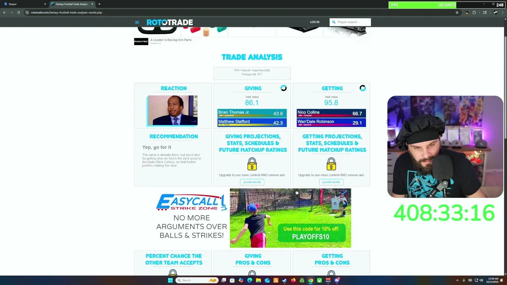Select Matthew Stafford player bar
507x285 pixels.
252,123
